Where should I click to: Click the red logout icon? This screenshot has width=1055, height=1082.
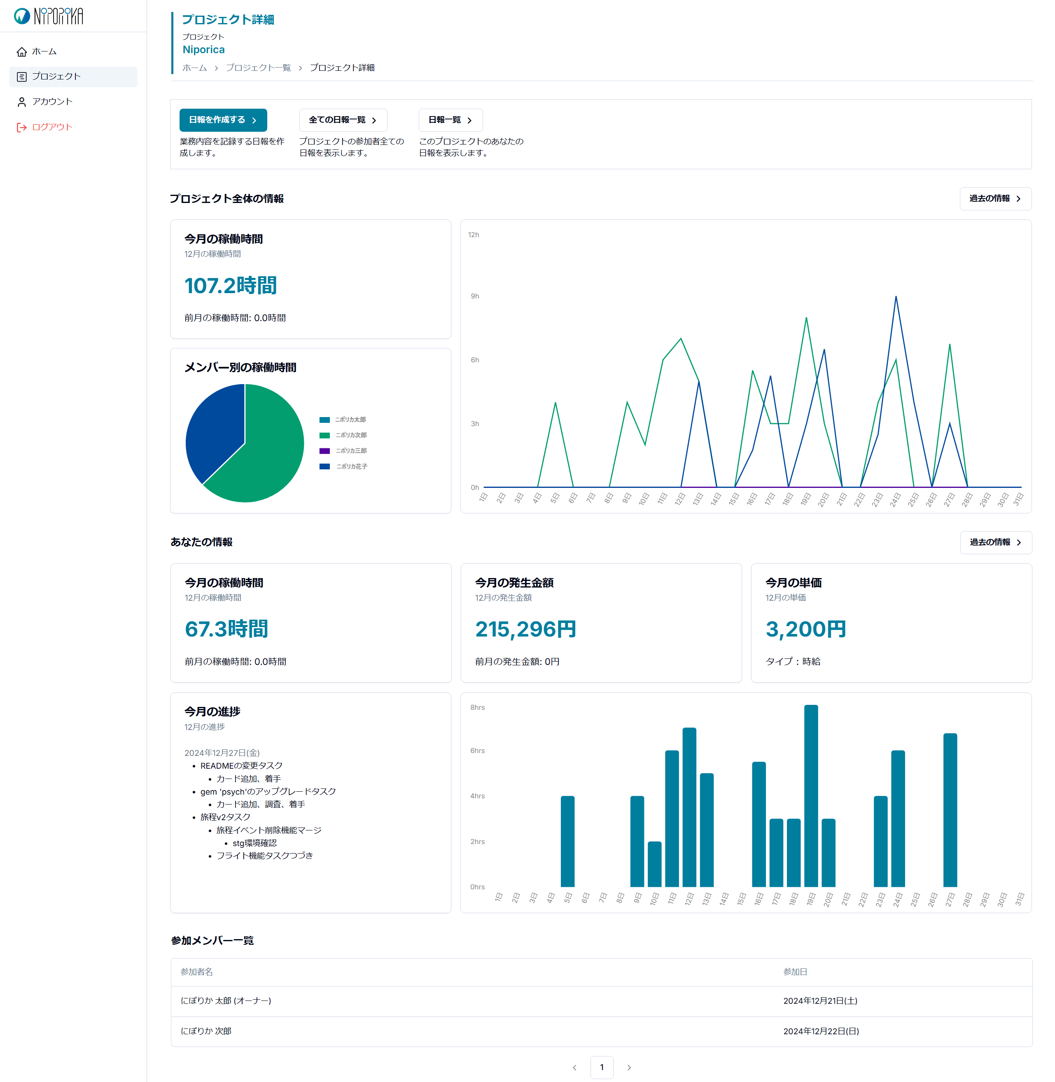21,127
